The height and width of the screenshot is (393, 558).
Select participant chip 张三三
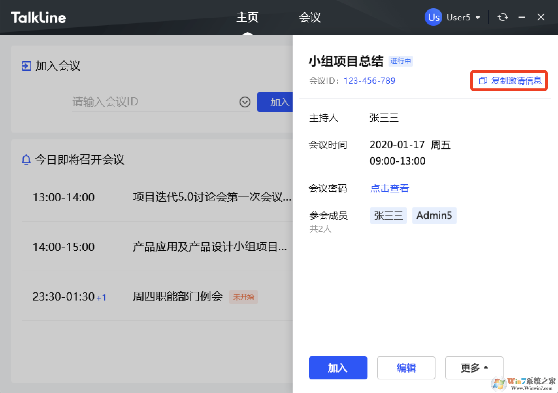pyautogui.click(x=388, y=215)
